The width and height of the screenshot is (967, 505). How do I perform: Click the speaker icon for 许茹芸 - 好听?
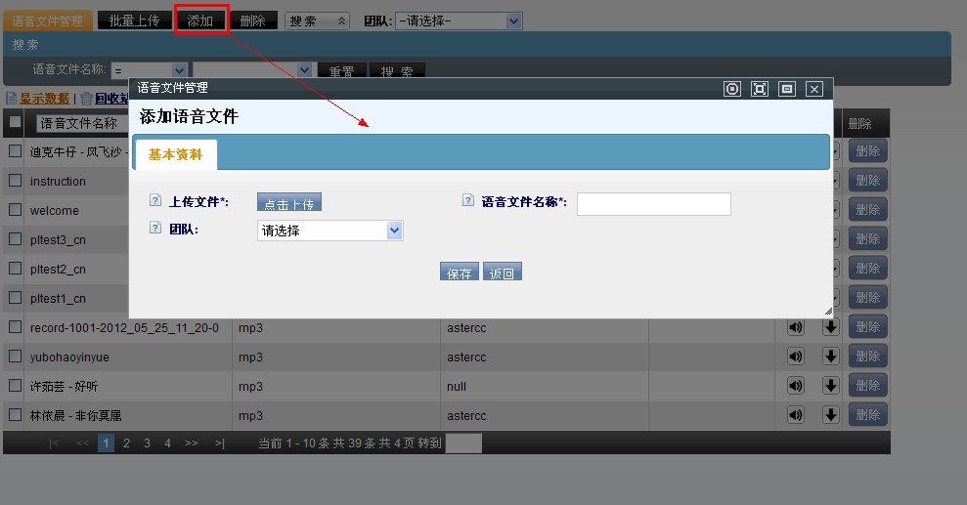[795, 386]
